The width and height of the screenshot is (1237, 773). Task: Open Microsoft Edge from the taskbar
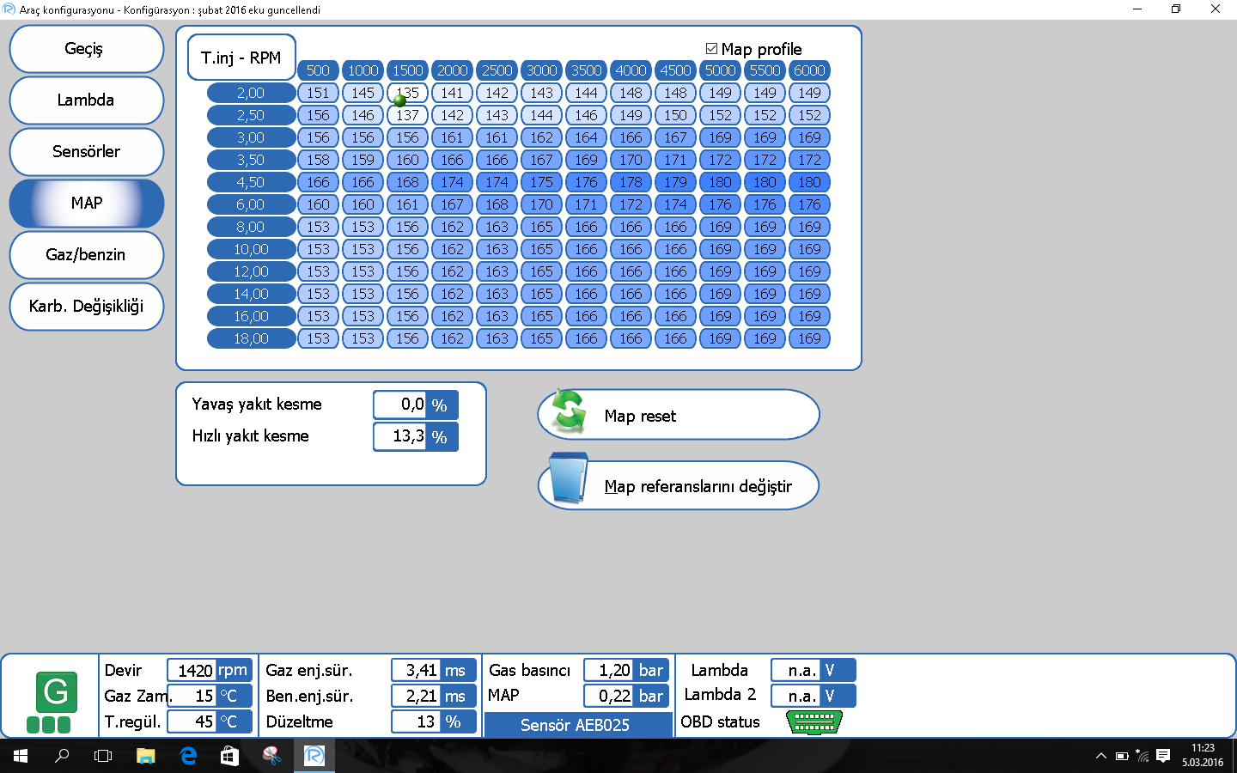coord(188,756)
